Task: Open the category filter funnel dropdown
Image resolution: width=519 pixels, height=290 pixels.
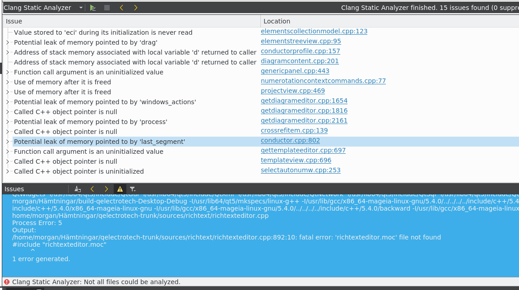Action: point(133,189)
